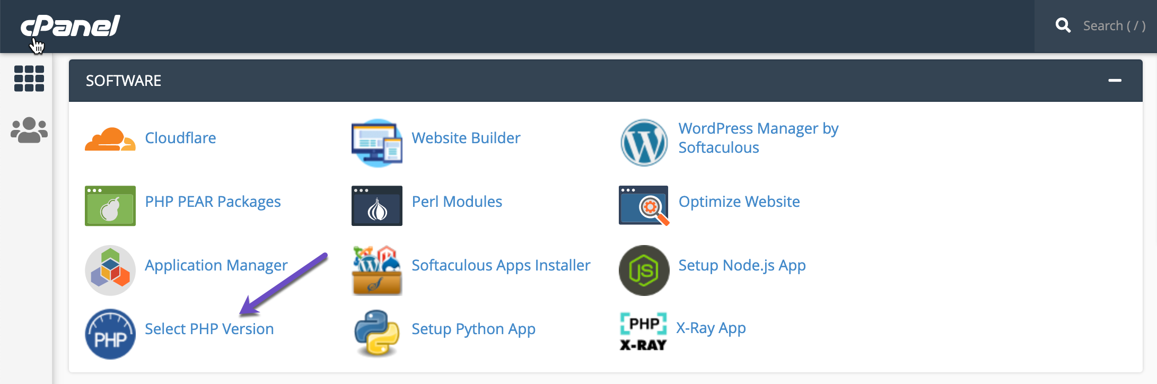Open the Select PHP Version link

click(209, 329)
